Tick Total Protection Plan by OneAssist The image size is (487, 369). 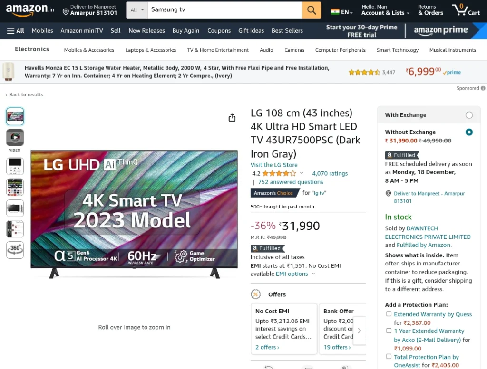pyautogui.click(x=389, y=356)
